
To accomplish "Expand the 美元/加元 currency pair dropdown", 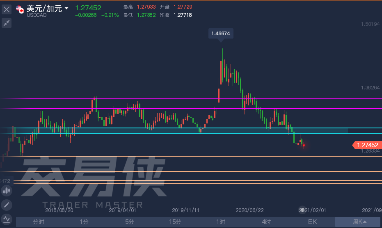I will pos(67,8).
